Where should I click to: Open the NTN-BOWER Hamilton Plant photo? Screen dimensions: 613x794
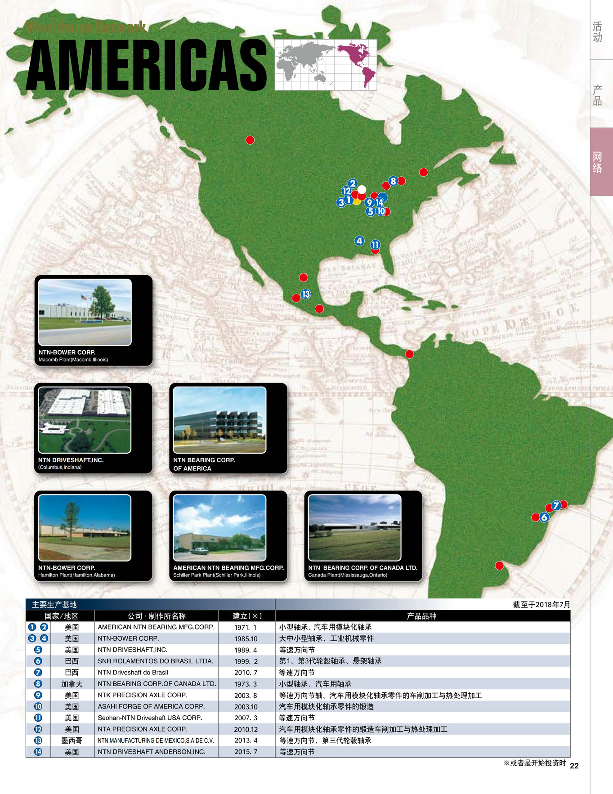(x=85, y=528)
